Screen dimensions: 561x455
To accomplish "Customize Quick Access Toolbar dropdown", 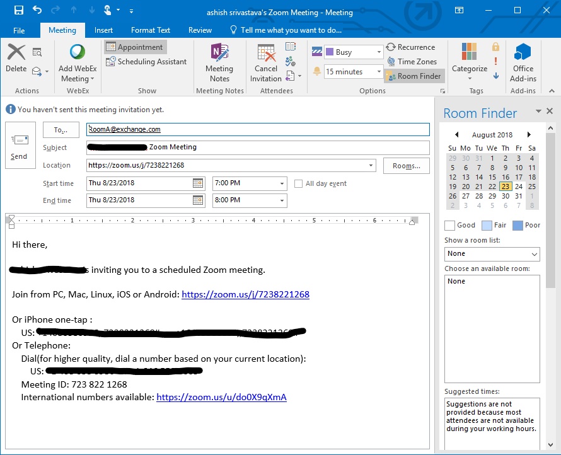I will 131,11.
